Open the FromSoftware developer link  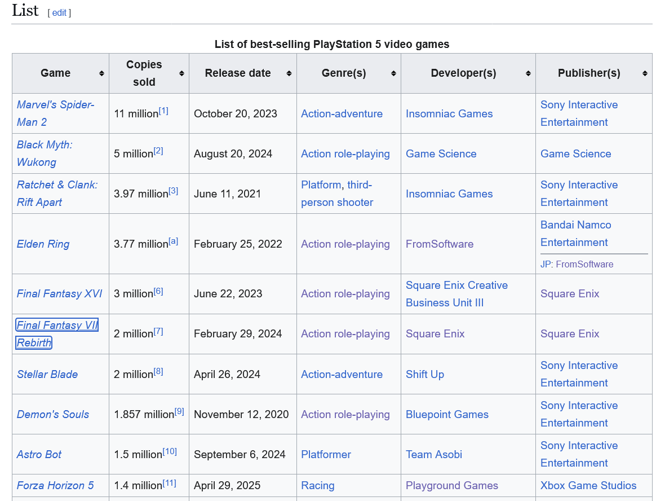pos(439,244)
